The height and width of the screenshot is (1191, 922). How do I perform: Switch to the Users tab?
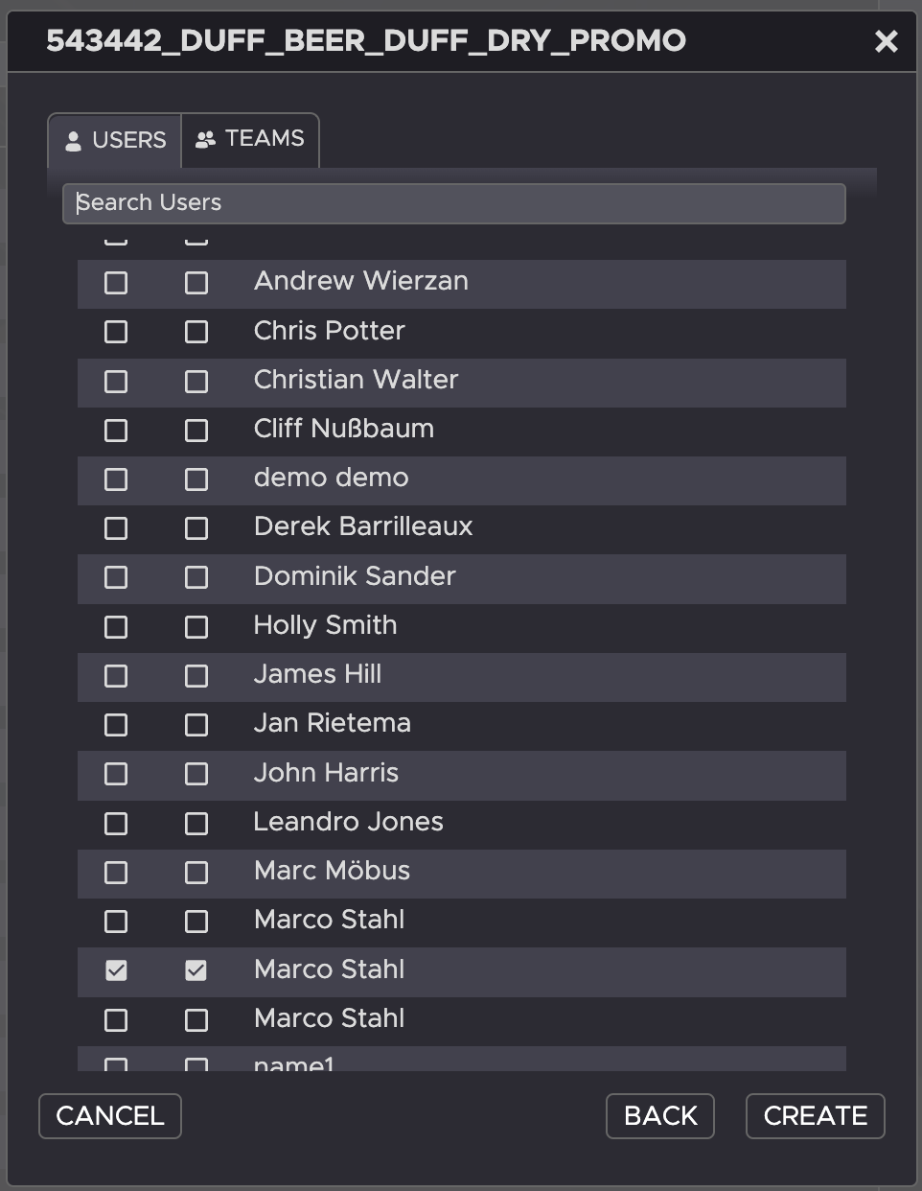[x=115, y=141]
